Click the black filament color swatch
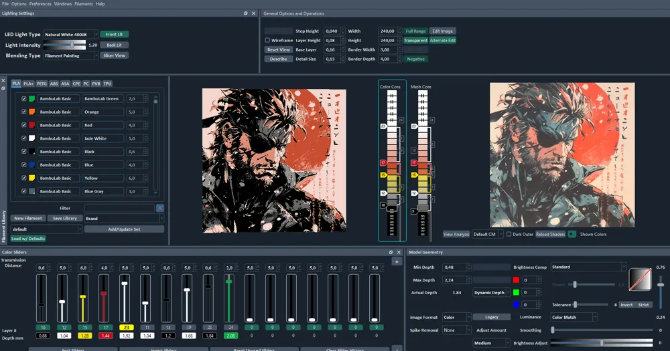Image resolution: width=670 pixels, height=351 pixels. (31, 151)
